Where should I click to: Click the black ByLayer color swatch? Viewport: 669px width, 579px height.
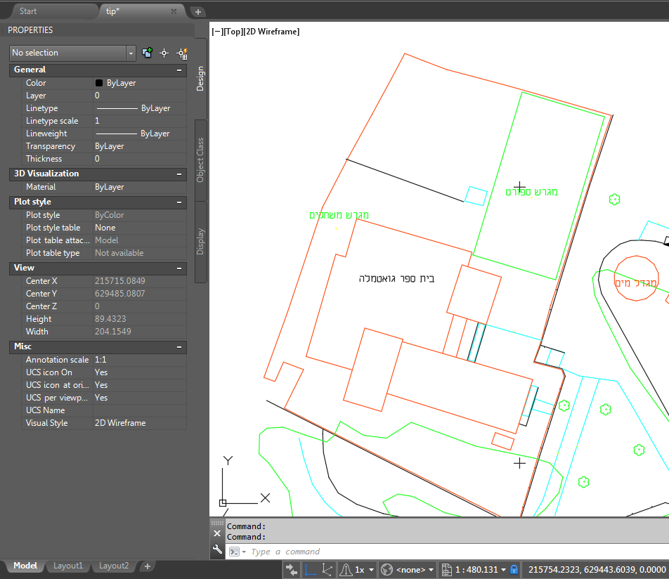pyautogui.click(x=99, y=83)
